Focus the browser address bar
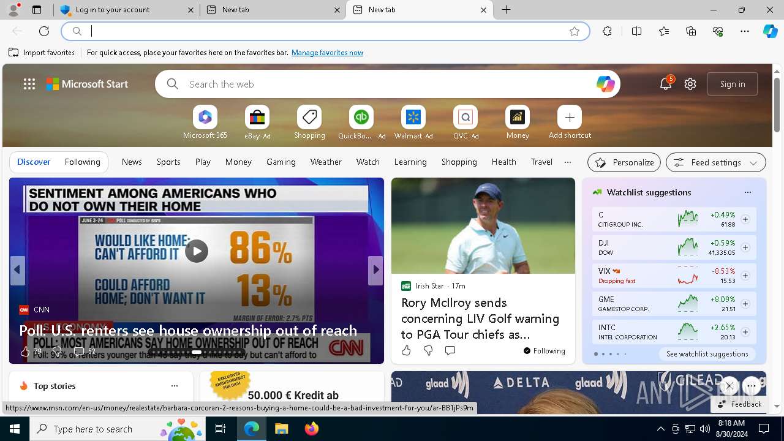Image resolution: width=784 pixels, height=441 pixels. coord(325,31)
